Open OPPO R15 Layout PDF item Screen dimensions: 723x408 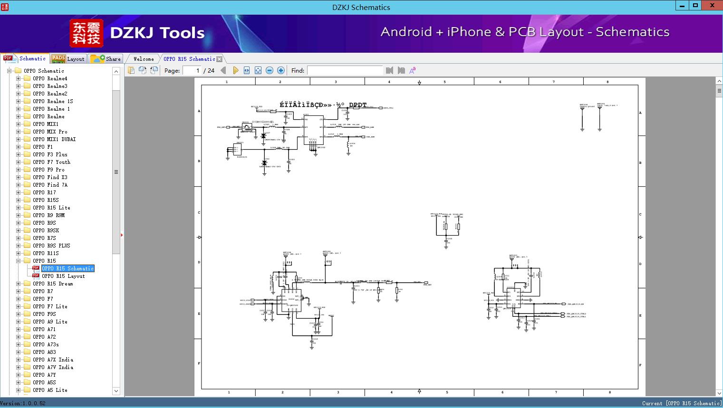(63, 276)
